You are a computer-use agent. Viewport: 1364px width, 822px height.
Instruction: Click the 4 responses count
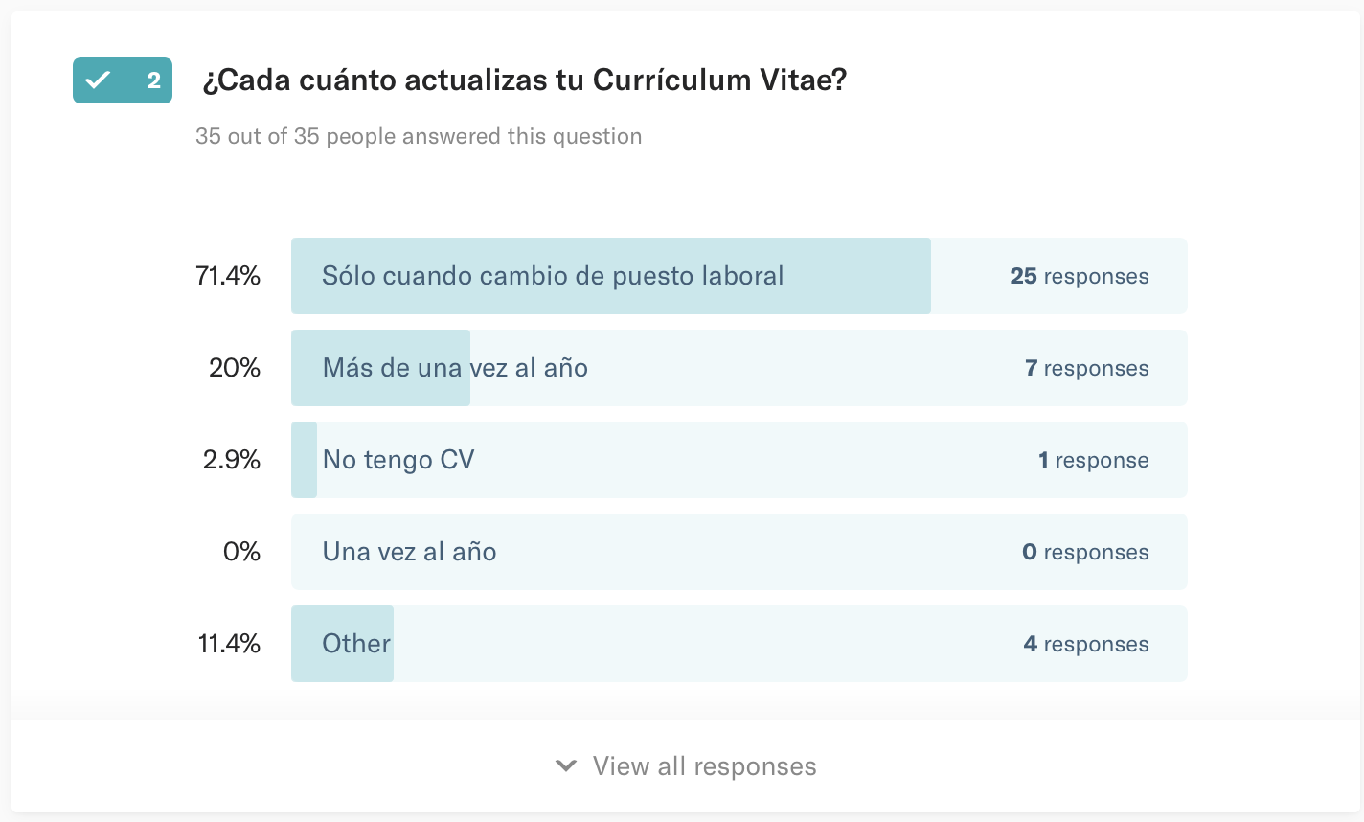[1086, 644]
